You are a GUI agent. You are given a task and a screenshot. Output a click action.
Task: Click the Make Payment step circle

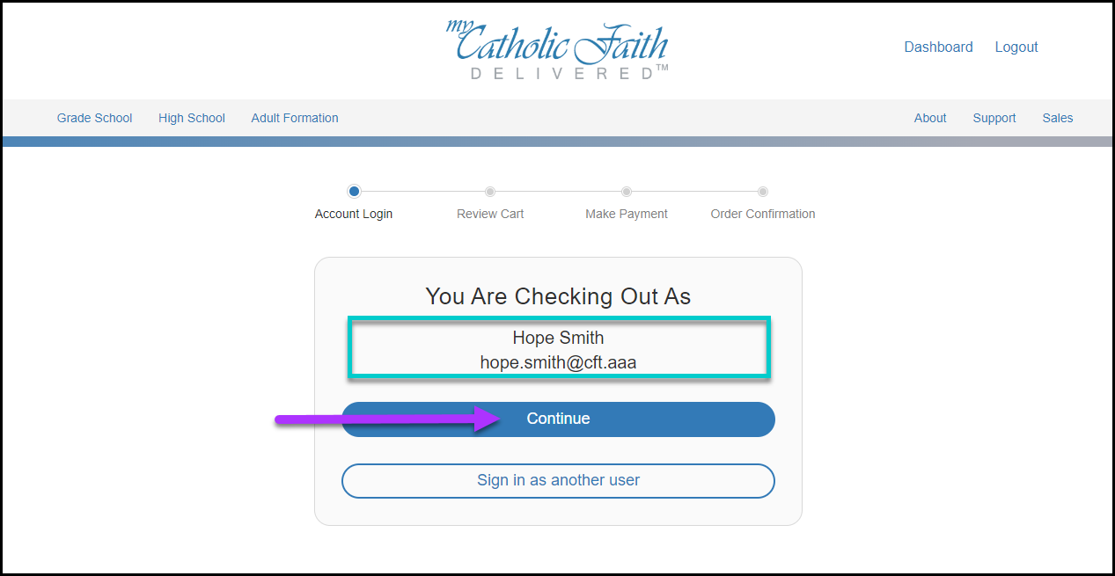[627, 191]
